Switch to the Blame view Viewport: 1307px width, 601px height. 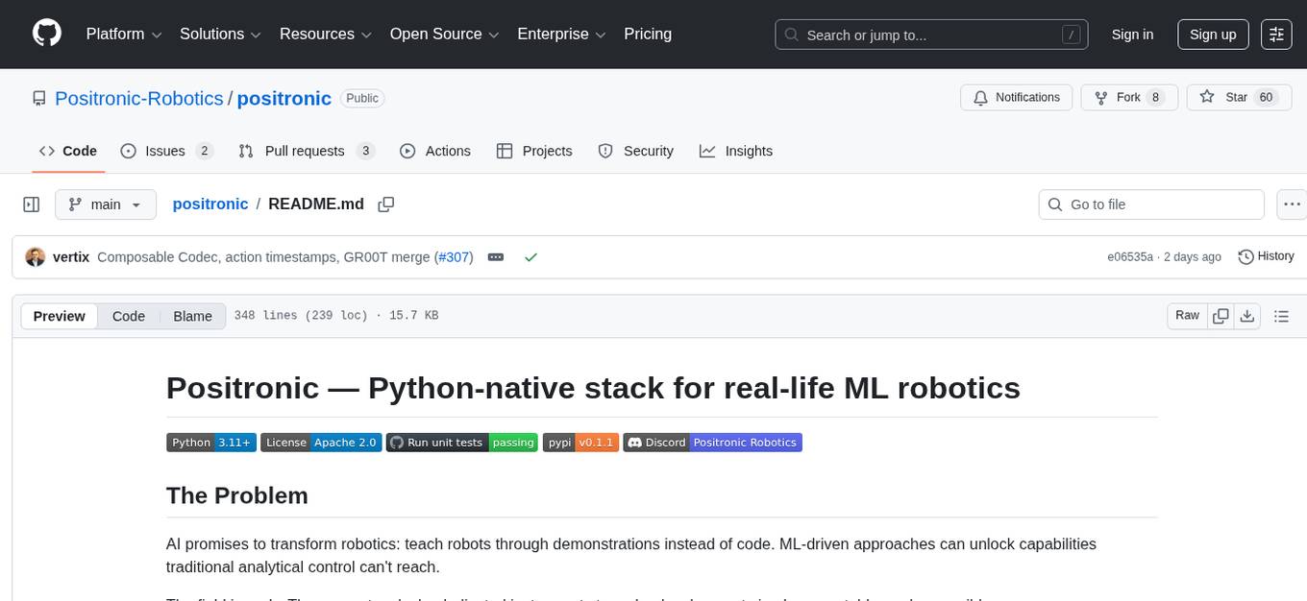pos(192,316)
